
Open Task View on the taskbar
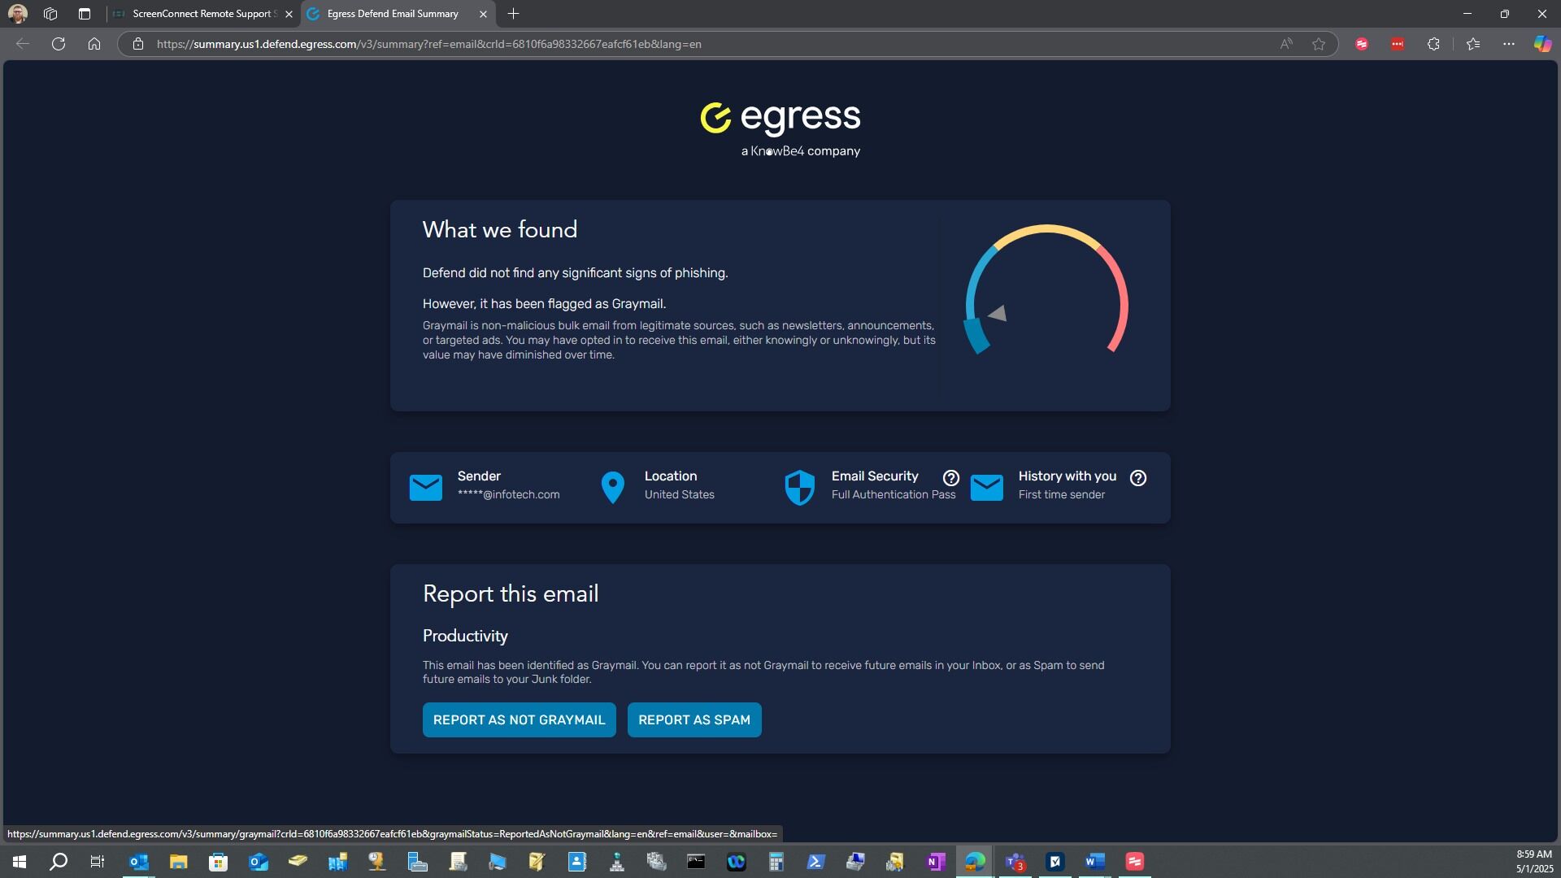click(x=98, y=862)
